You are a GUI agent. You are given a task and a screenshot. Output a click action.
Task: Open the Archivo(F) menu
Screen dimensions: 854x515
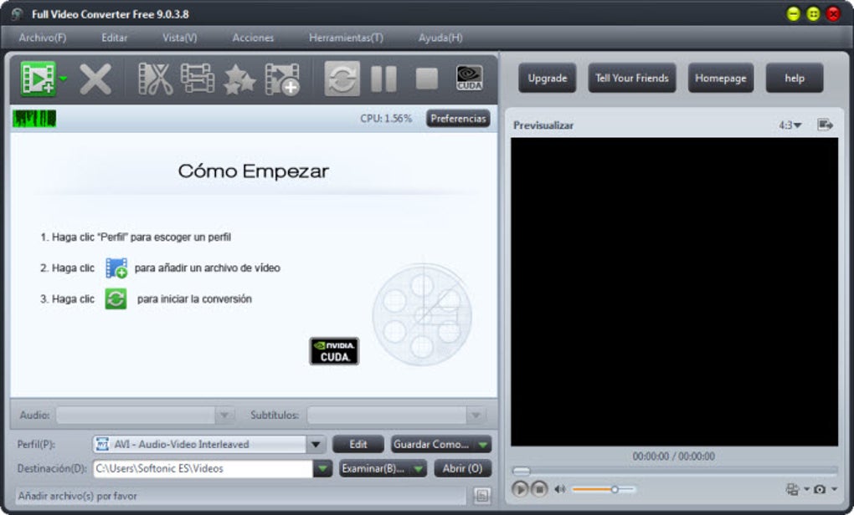tap(43, 38)
